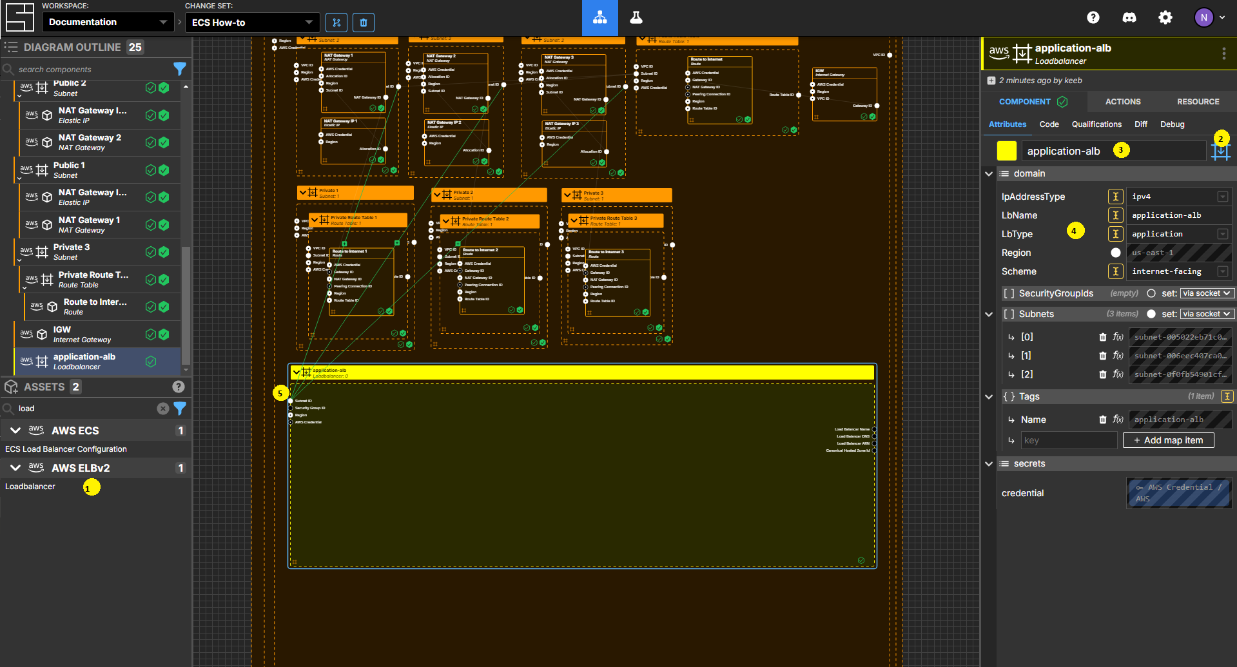1237x667 pixels.
Task: Collapse the domain section
Action: click(989, 173)
